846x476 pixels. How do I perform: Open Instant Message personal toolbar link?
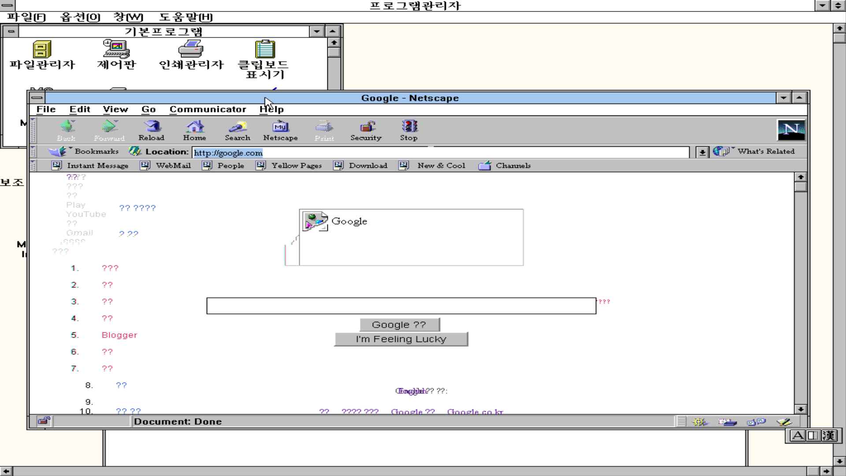90,165
